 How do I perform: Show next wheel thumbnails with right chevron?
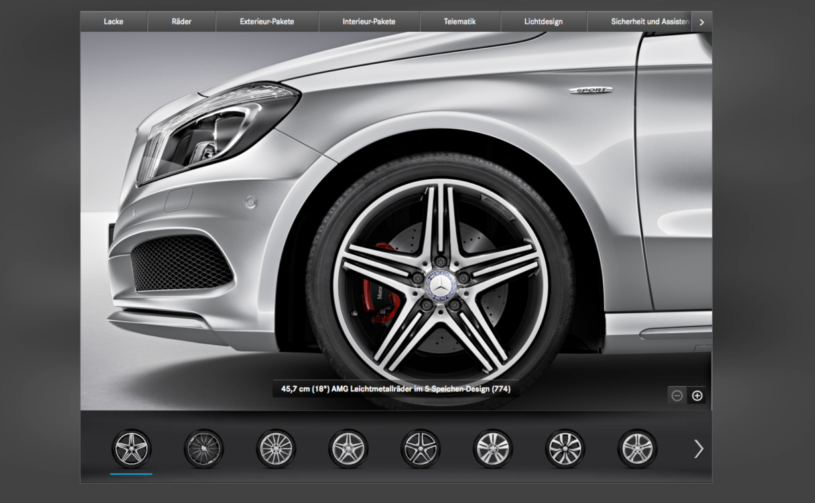[x=698, y=449]
